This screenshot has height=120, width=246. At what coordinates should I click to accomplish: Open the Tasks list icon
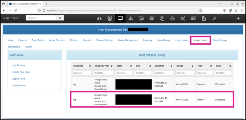coord(193,18)
